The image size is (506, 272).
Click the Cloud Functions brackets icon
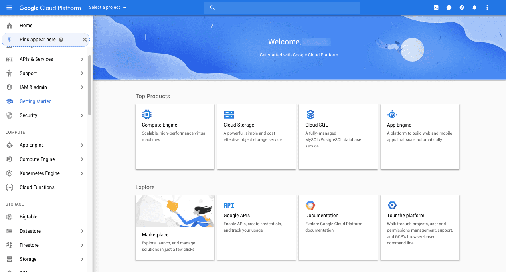pos(10,187)
